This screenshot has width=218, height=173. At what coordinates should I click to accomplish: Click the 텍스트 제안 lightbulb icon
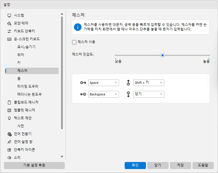click(x=9, y=118)
